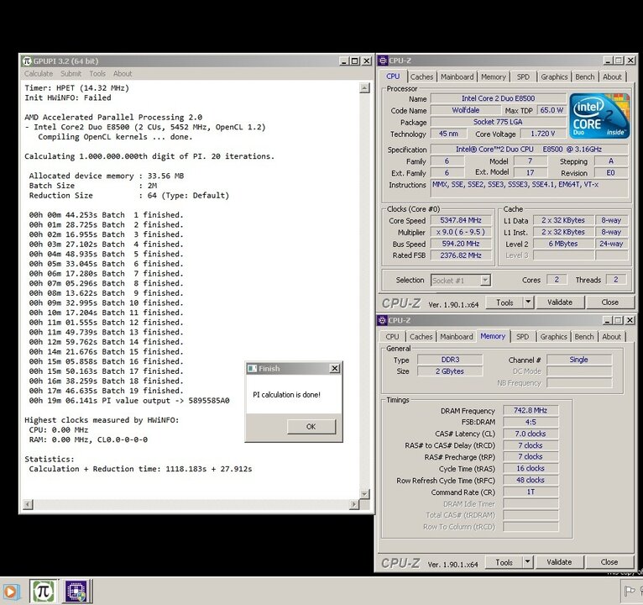Switch to Caches tab in top CPU-Z
643x605 pixels.
(421, 76)
